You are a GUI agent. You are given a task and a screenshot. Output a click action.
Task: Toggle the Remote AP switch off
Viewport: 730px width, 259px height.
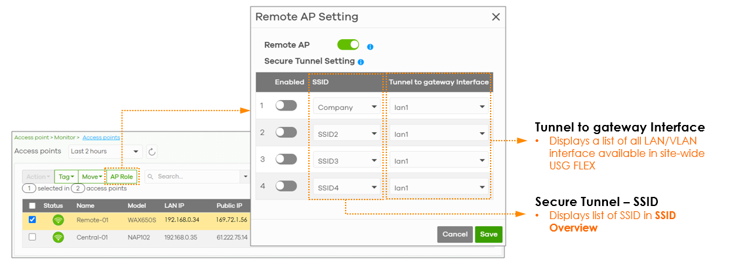(x=348, y=44)
